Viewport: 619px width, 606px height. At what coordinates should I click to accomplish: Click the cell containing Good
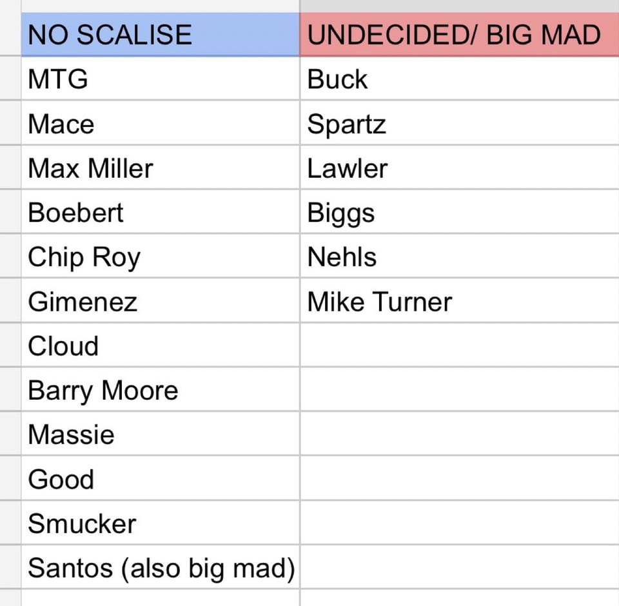(160, 479)
